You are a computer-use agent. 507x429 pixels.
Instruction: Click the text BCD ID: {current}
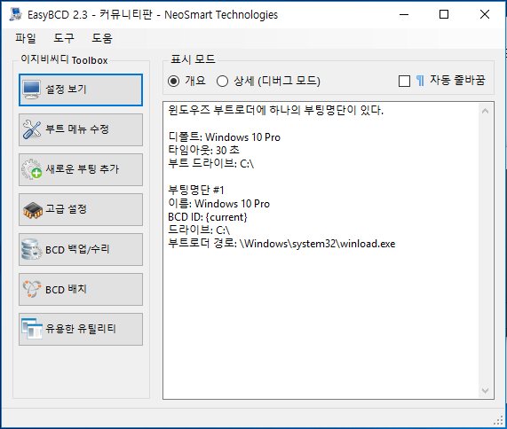[x=208, y=217]
